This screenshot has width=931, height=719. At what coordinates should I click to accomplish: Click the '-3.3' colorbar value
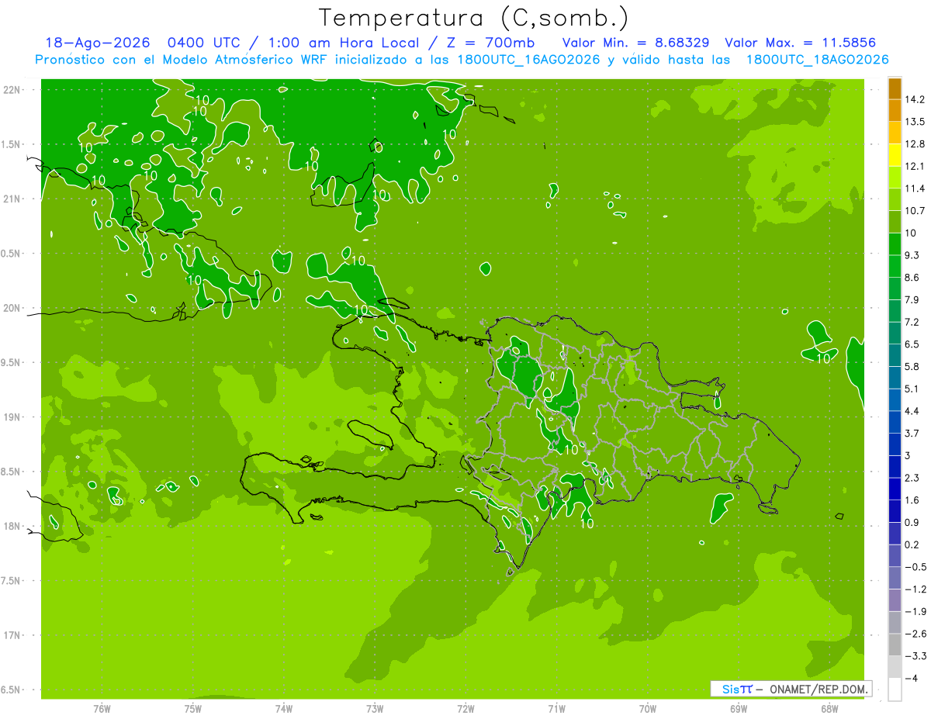tap(915, 656)
